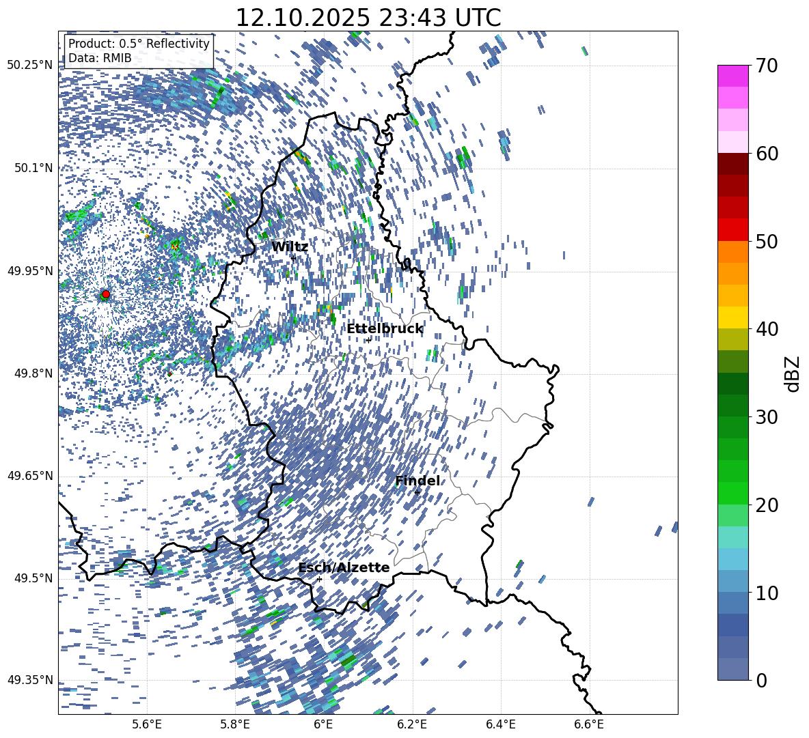Click the 49.95°N latitude label
The image size is (809, 738).
(30, 270)
